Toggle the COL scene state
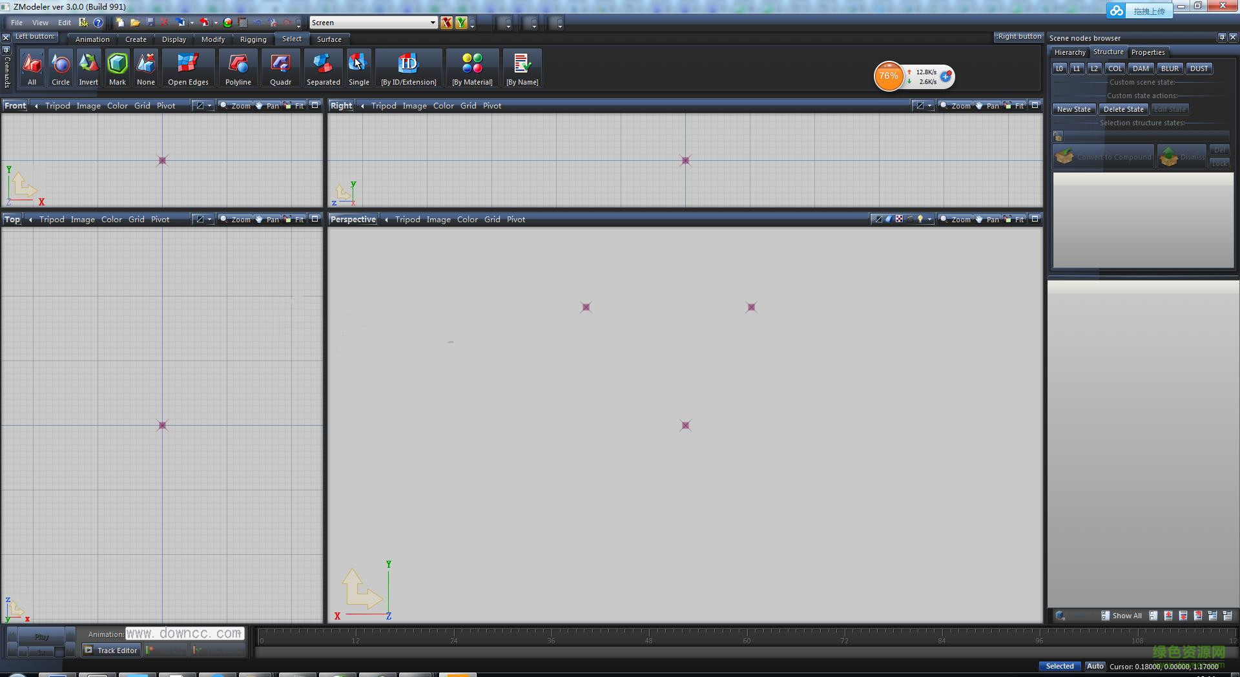Screen dimensions: 1240x677 click(x=1115, y=68)
